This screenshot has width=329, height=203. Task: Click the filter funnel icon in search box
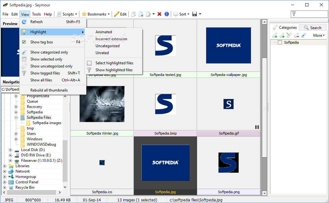[294, 14]
